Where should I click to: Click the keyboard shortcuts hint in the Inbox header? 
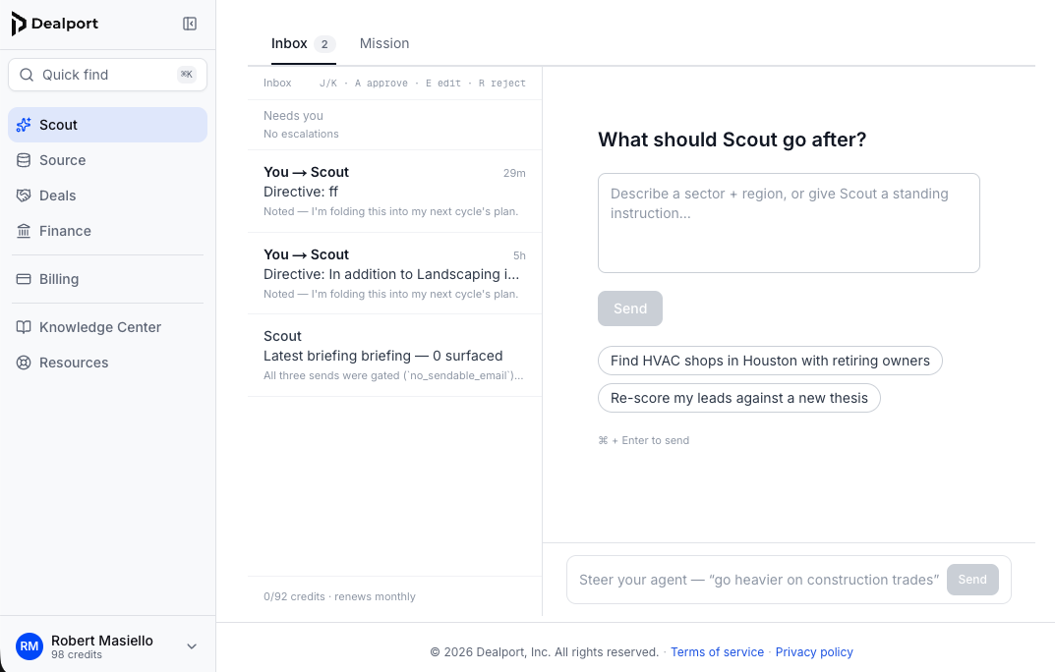(423, 84)
